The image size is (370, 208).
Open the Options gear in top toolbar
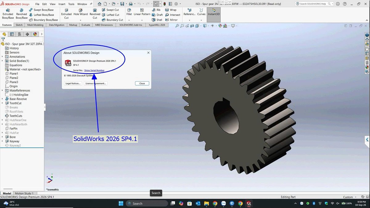pyautogui.click(x=176, y=4)
